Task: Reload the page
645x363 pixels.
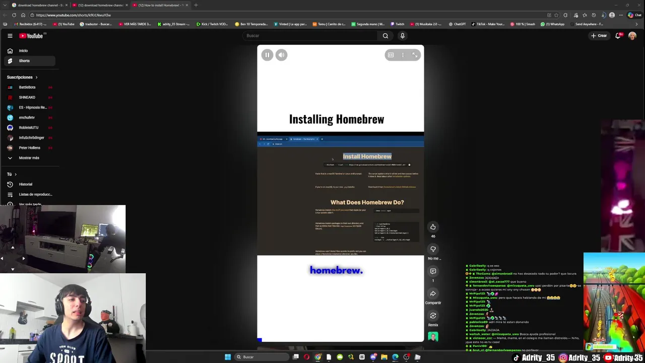Action: (14, 15)
